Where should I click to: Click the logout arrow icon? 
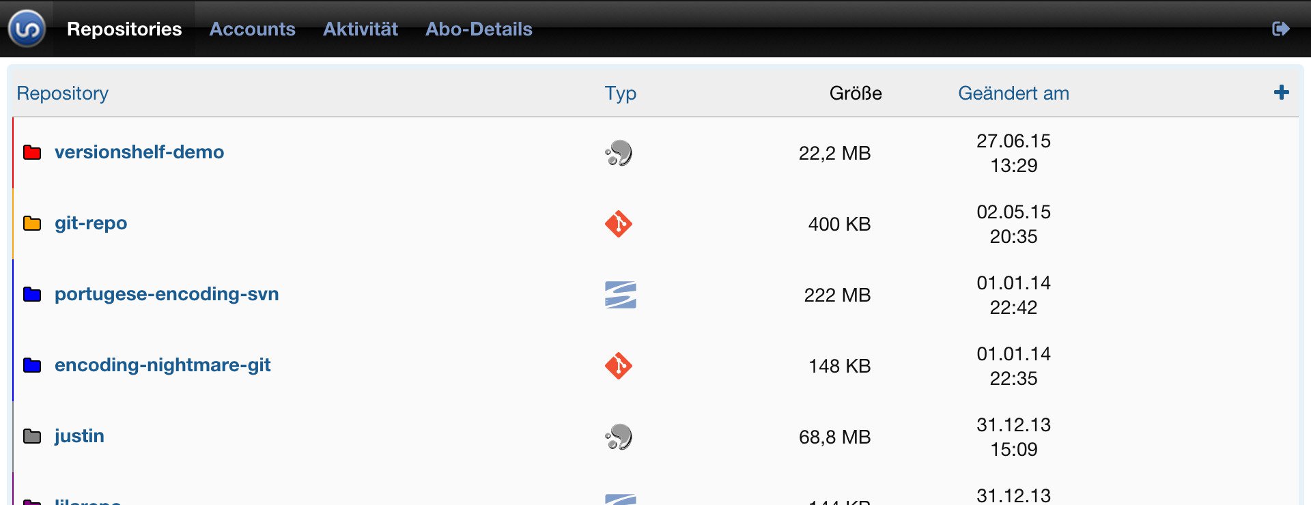pyautogui.click(x=1281, y=29)
